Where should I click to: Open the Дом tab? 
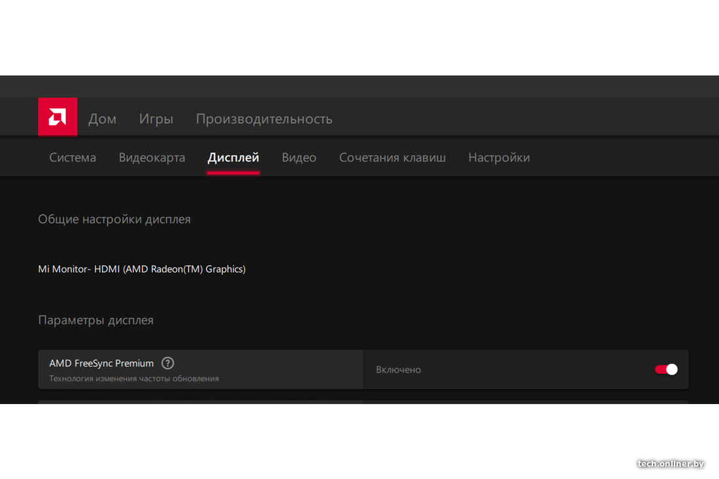coord(102,119)
